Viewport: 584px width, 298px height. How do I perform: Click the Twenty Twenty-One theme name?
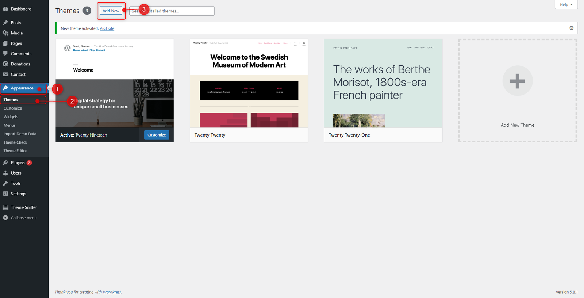[349, 135]
